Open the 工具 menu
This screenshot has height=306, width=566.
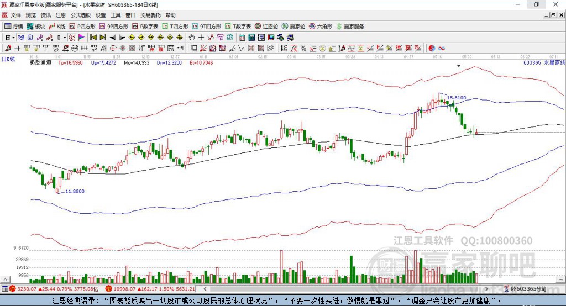click(x=116, y=15)
